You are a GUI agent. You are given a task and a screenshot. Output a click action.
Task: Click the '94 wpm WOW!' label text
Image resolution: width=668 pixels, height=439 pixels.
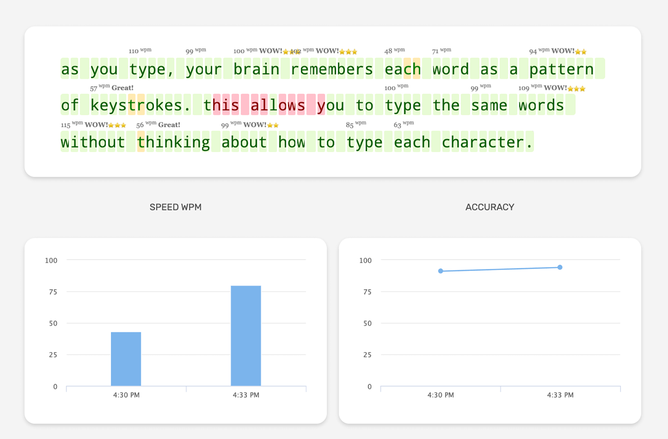(552, 51)
